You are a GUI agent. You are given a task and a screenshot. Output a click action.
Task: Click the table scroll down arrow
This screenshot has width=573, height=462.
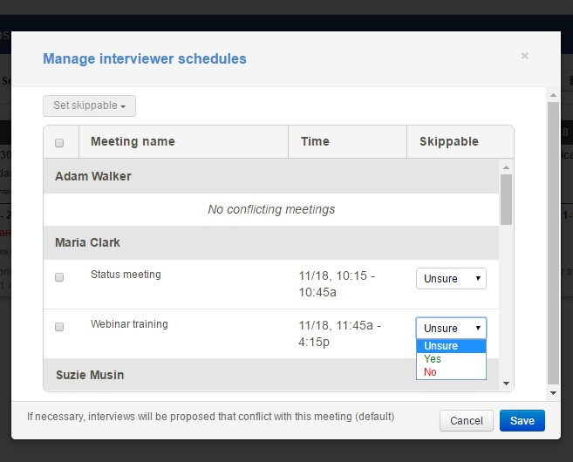(x=507, y=384)
